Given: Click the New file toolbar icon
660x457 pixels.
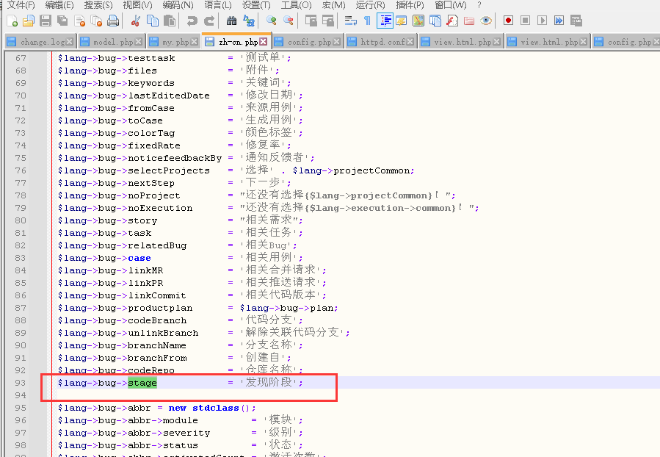Looking at the screenshot, I should (12, 21).
